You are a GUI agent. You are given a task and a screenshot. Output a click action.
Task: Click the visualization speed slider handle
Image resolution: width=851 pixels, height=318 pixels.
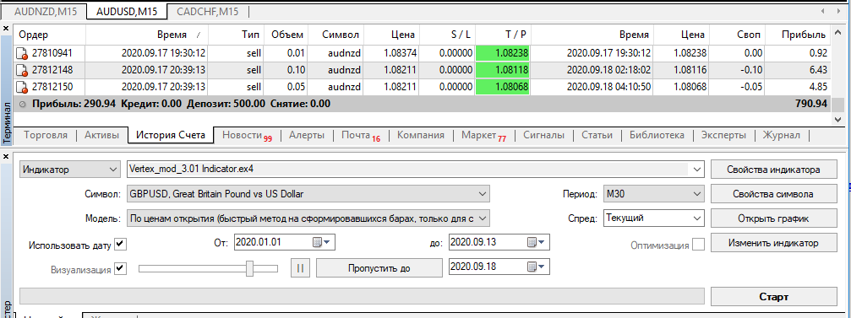pos(249,268)
